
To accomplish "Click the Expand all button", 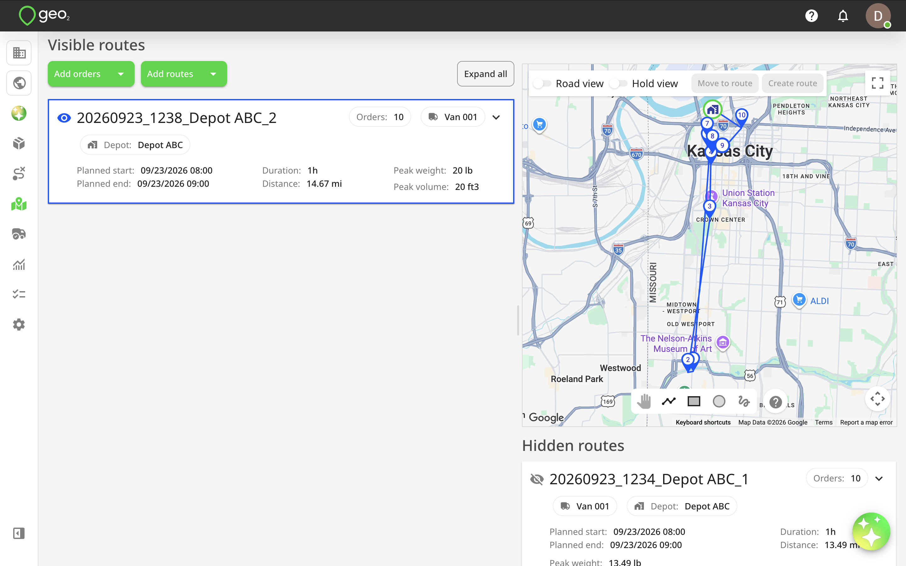I will point(485,74).
